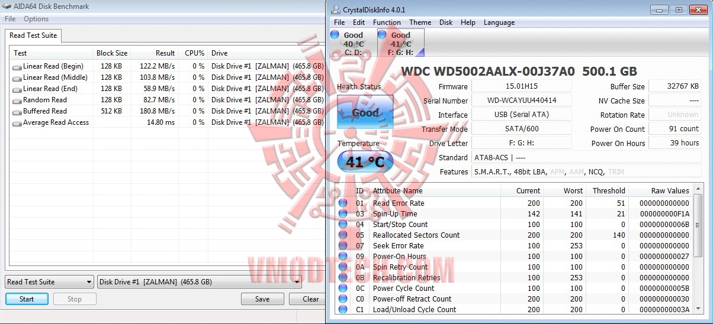713x324 pixels.
Task: Select the Good 40 °C C: D: disk
Action: (353, 44)
